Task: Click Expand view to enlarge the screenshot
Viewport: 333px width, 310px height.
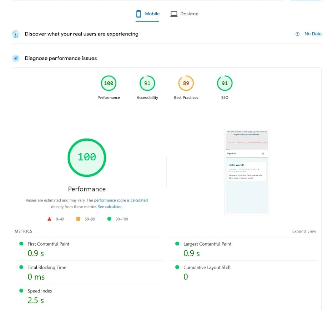Action: point(304,231)
